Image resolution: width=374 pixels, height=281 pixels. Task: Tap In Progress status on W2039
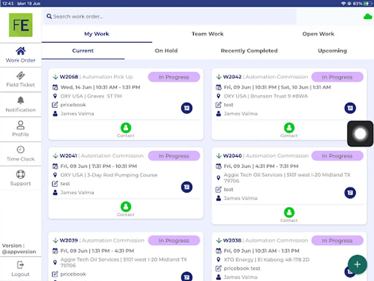[174, 240]
